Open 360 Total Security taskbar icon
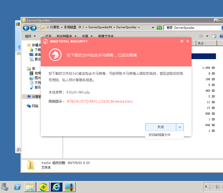The image size is (223, 193). (43, 187)
